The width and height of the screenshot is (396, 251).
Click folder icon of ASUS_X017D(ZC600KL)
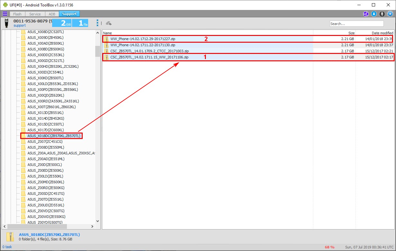(23, 130)
